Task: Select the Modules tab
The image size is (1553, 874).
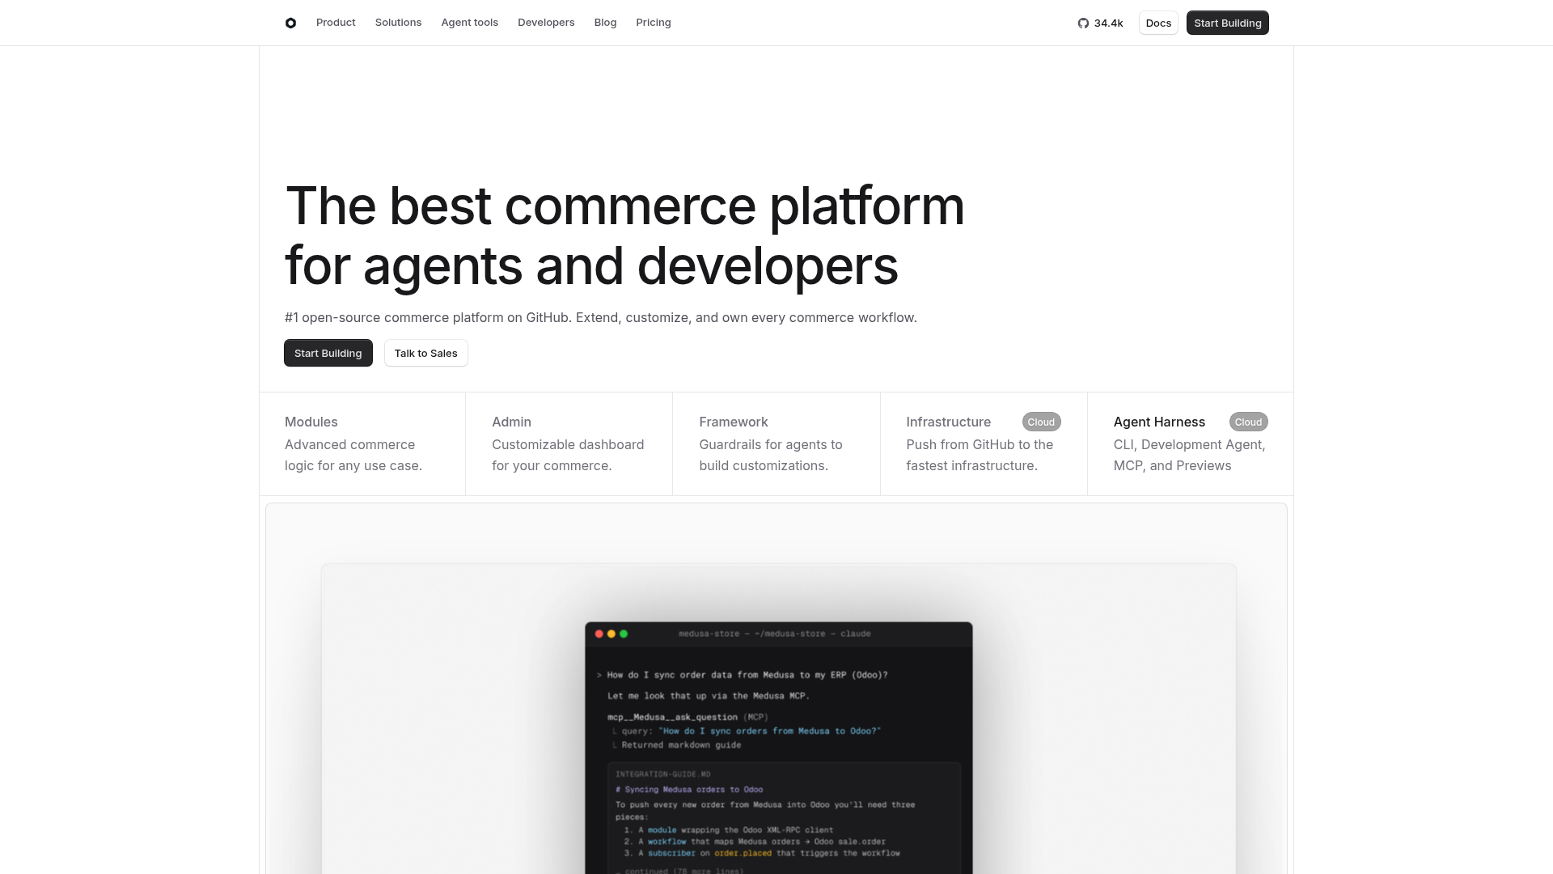Action: click(362, 443)
